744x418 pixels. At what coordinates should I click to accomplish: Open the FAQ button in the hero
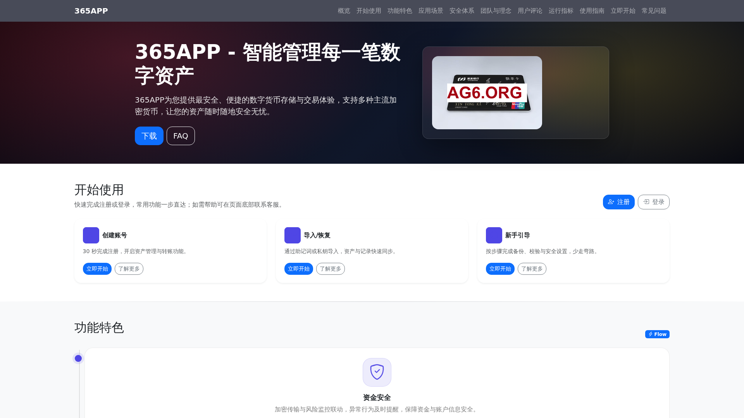click(x=181, y=136)
